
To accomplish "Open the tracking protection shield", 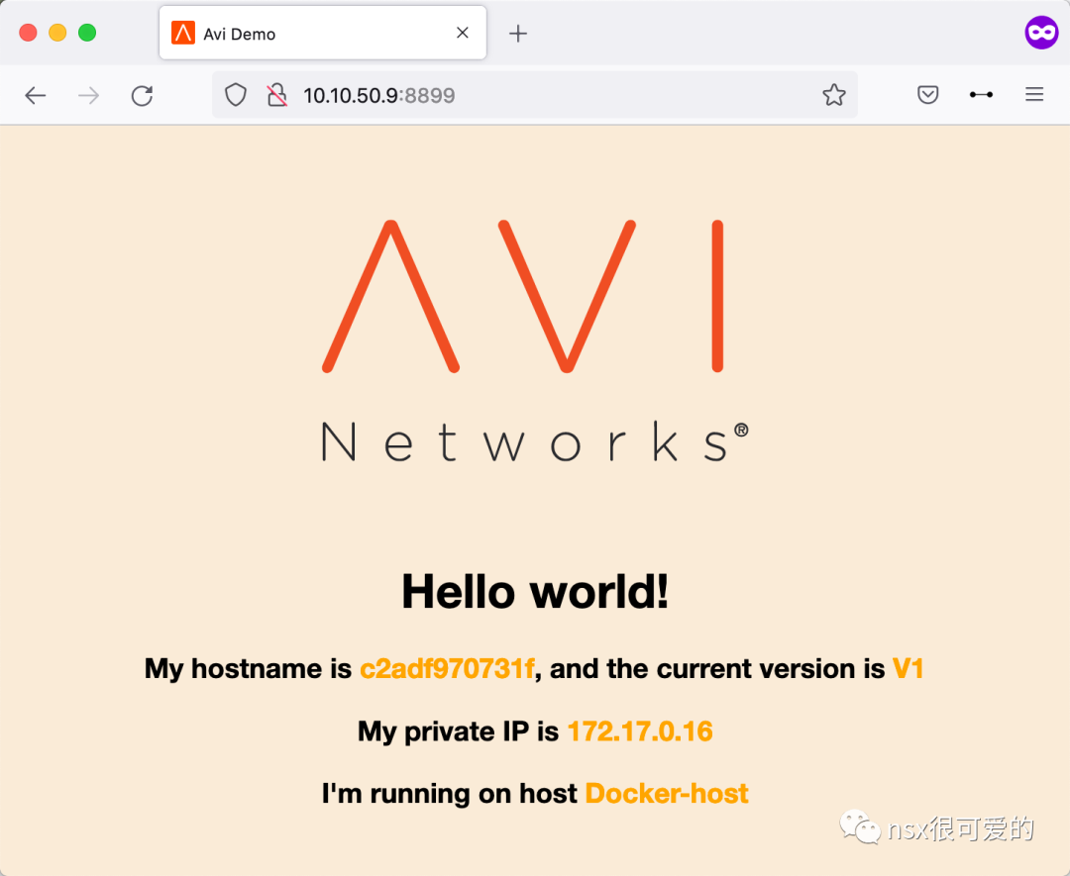I will (236, 95).
